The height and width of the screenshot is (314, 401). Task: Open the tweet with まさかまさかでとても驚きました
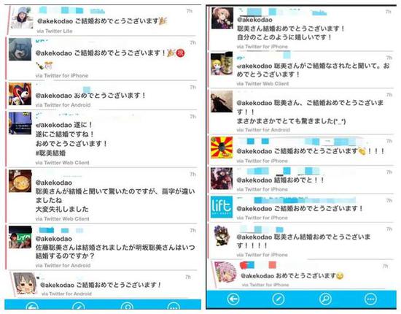(302, 112)
